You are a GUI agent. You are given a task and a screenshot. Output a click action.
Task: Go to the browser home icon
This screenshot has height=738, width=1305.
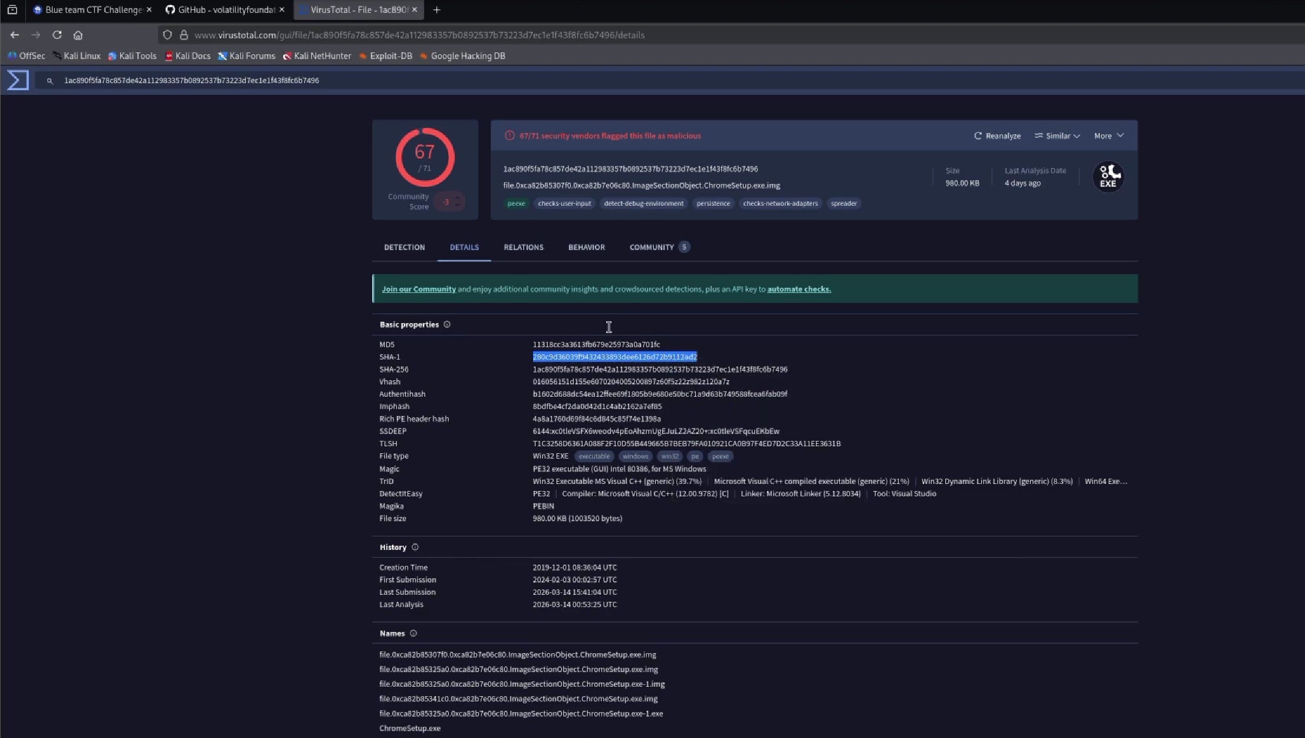78,35
